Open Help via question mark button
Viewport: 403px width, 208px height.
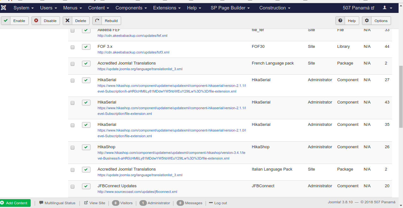[347, 21]
